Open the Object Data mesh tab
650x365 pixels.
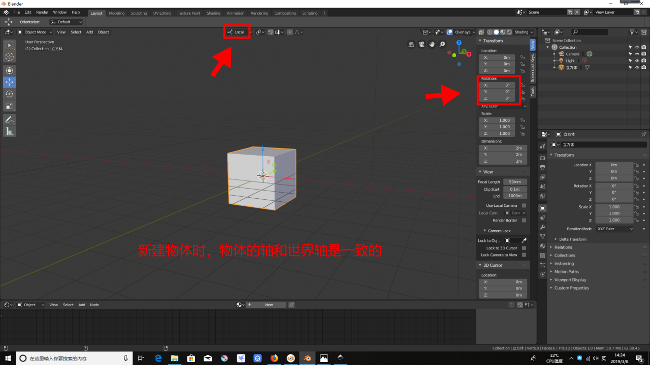[x=542, y=237]
